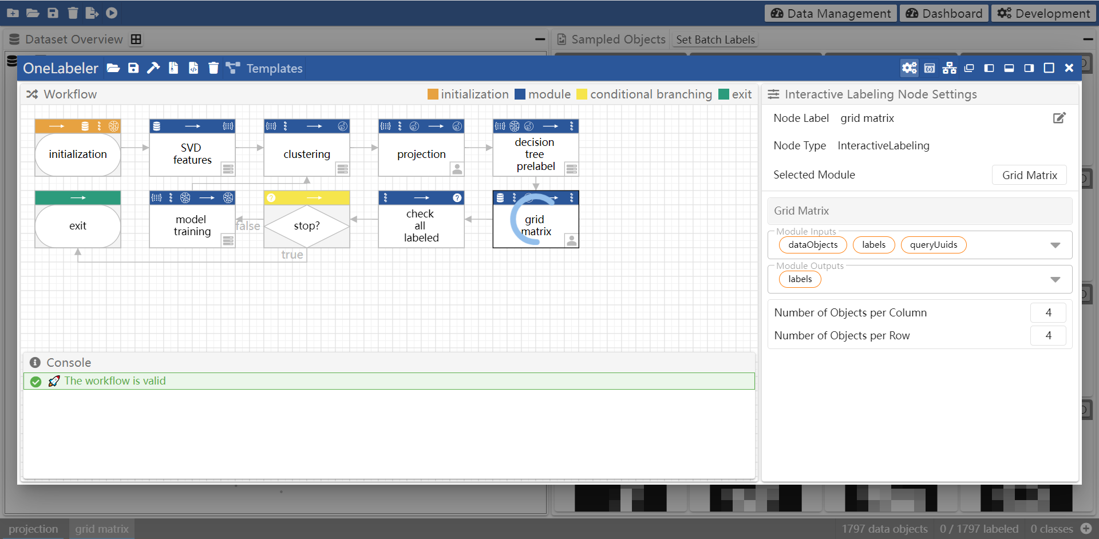Open the Selected Module Grid Matrix dropdown

[x=1029, y=175]
